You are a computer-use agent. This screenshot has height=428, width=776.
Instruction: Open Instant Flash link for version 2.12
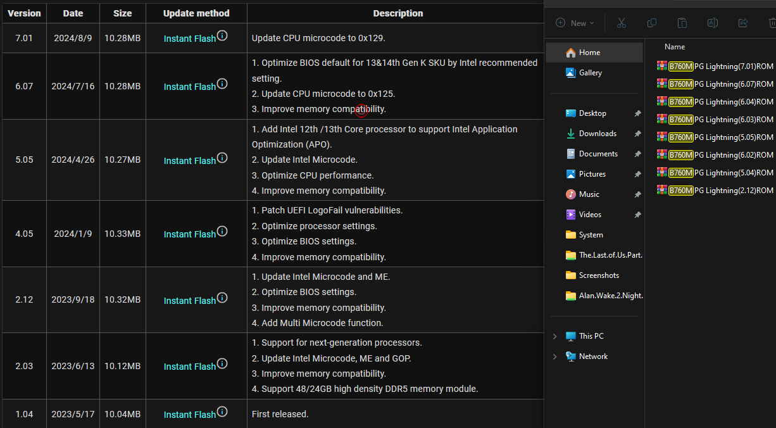pos(190,301)
